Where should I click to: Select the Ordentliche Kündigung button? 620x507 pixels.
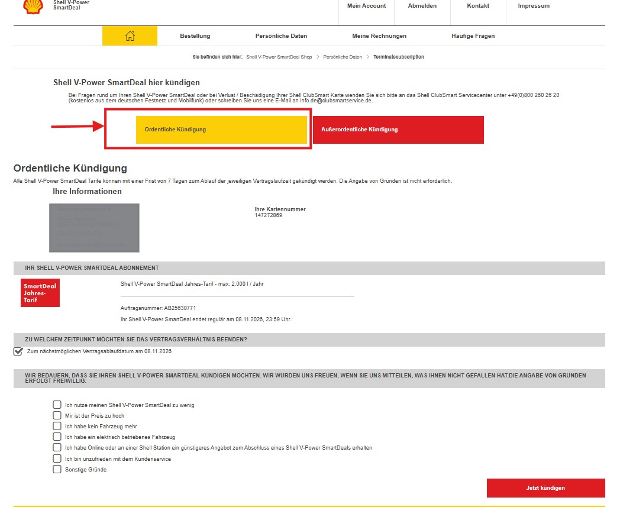click(x=221, y=130)
